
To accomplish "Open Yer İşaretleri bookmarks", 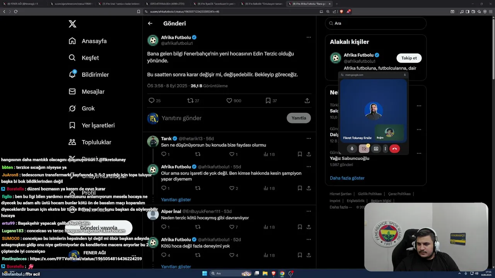I will [x=92, y=125].
